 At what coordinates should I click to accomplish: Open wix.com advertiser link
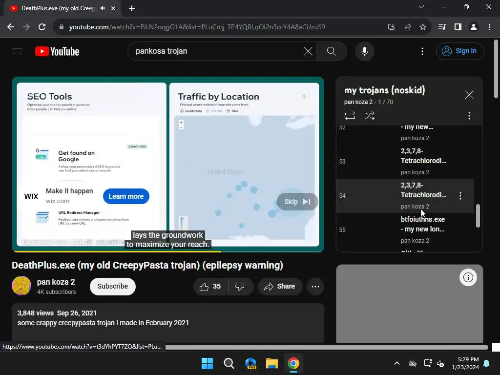[58, 201]
